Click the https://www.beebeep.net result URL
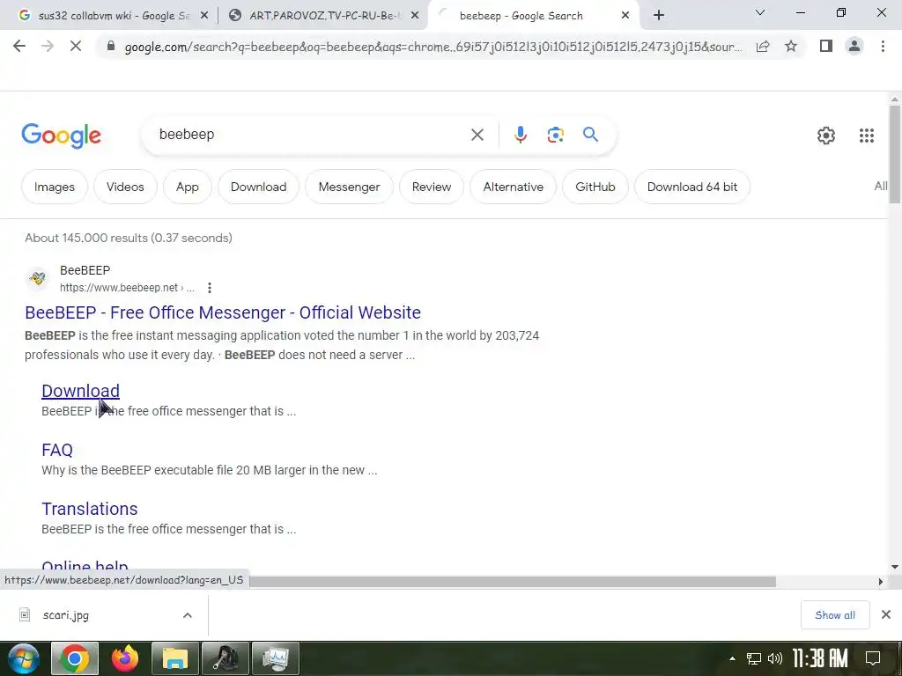 [127, 288]
